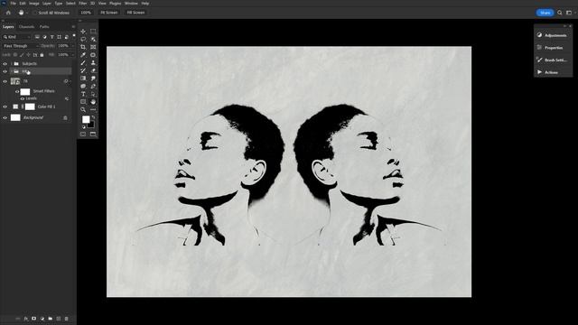578x325 pixels.
Task: Reset default foreground and background colors
Action: [x=83, y=127]
